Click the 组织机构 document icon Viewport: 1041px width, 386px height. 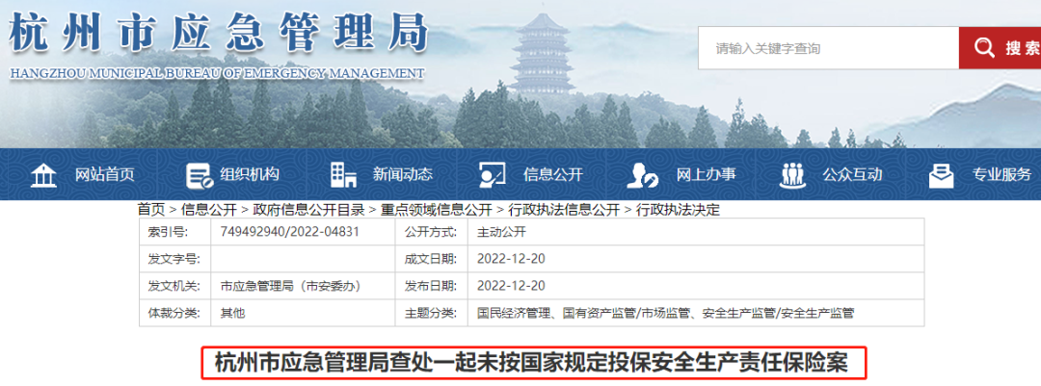(x=200, y=175)
